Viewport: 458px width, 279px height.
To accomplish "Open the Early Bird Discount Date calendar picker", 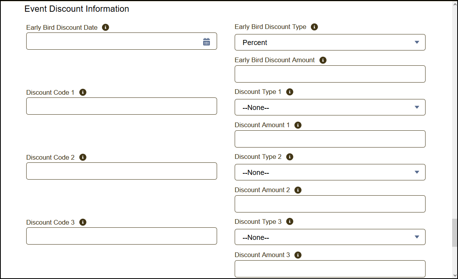I will tap(207, 42).
